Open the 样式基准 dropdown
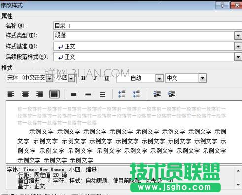 (238, 47)
